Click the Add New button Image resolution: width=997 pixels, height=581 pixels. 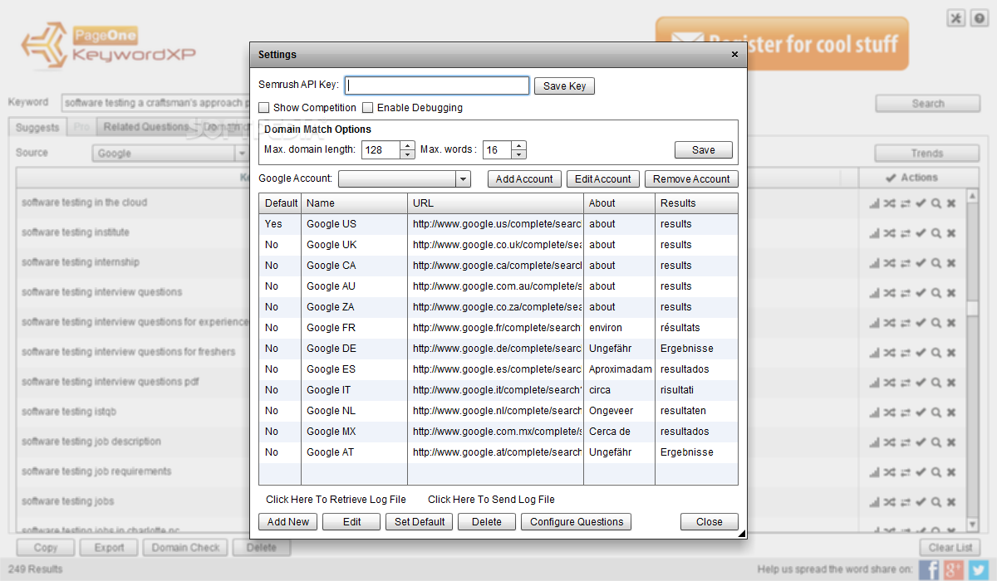288,522
